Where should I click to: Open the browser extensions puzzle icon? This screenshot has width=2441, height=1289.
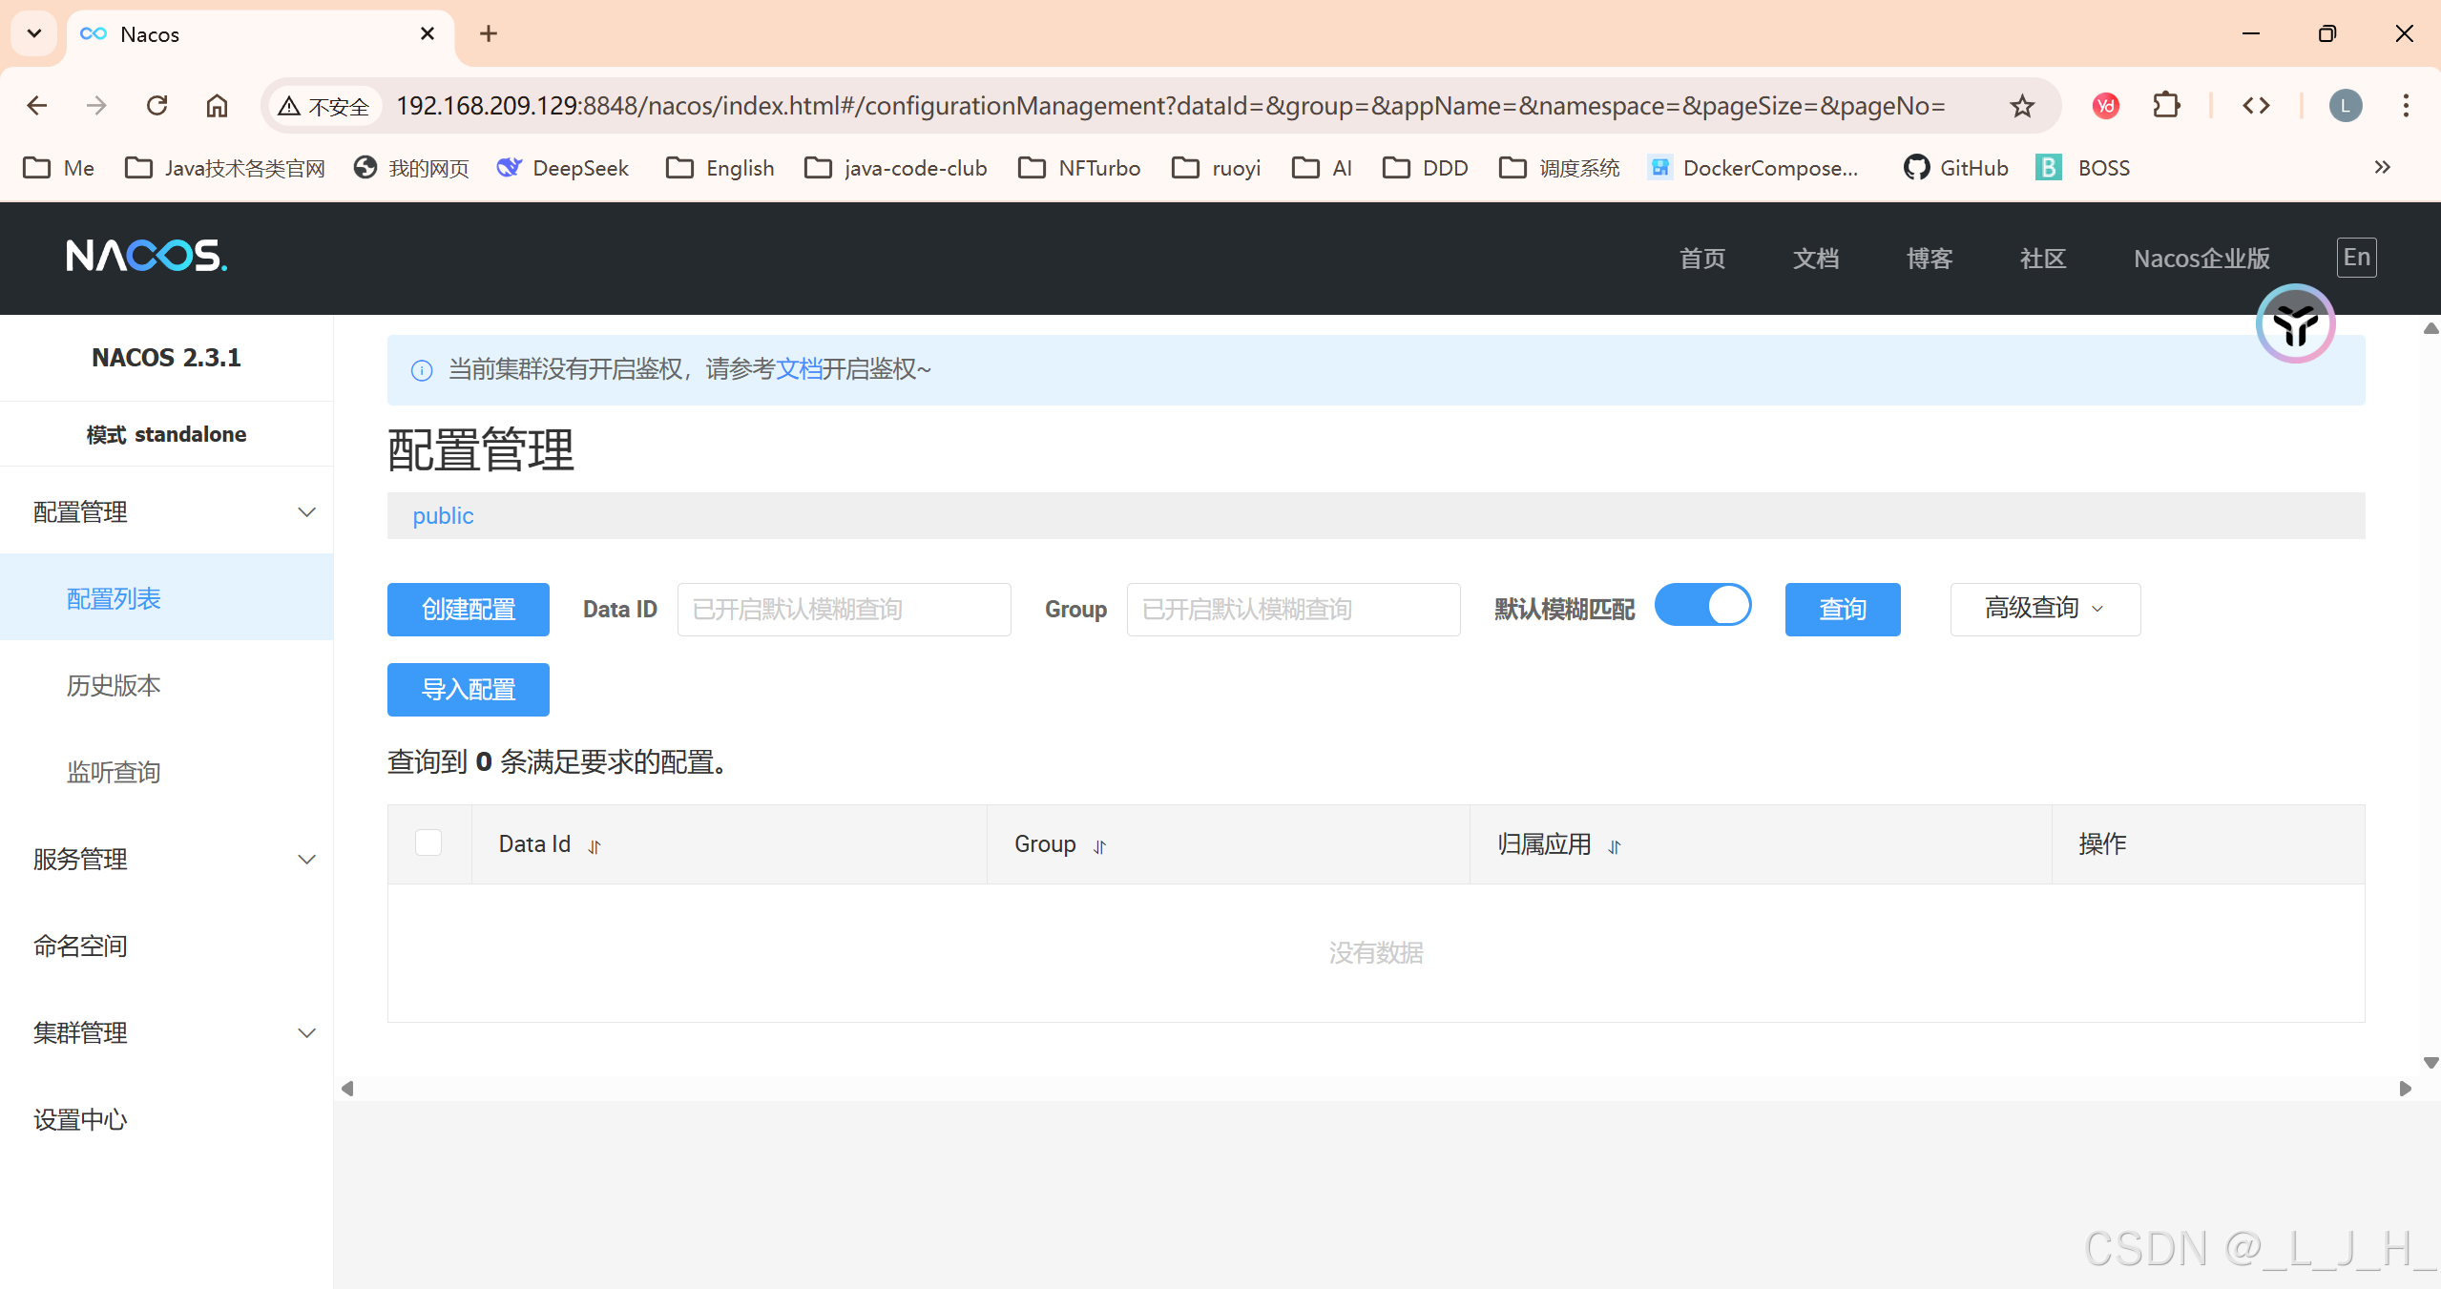tap(2167, 106)
